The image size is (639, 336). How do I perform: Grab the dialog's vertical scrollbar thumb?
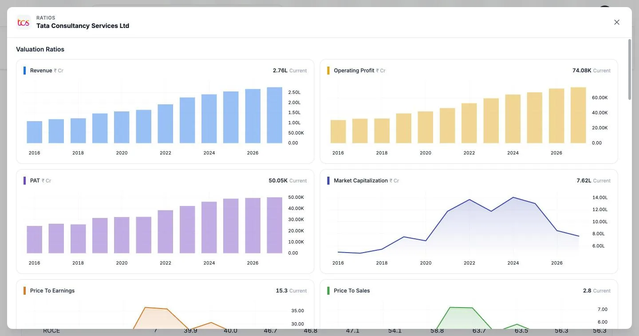pos(629,69)
